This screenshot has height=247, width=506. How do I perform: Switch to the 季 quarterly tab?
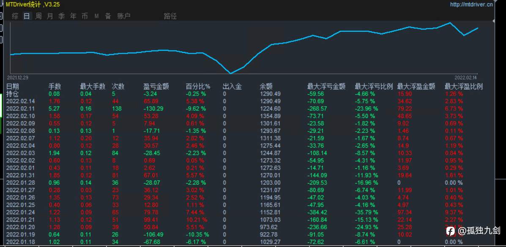[62, 16]
